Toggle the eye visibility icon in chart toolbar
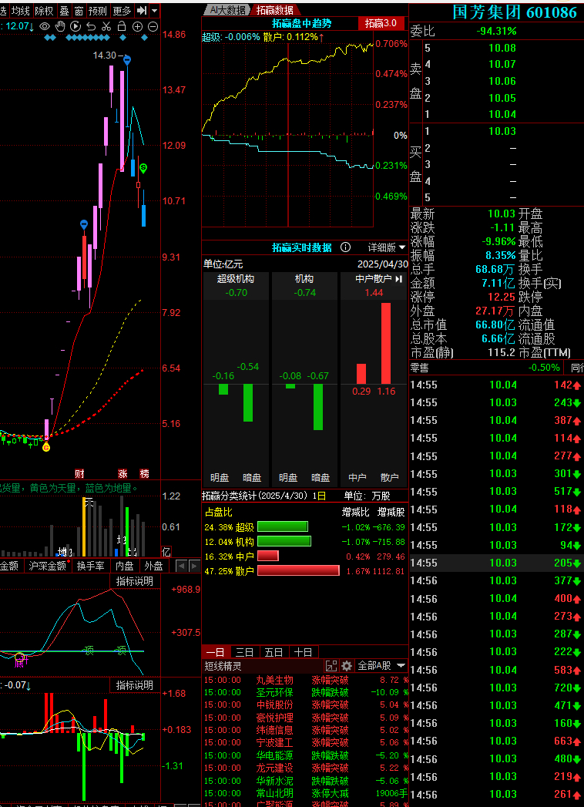The width and height of the screenshot is (584, 807). pyautogui.click(x=45, y=26)
